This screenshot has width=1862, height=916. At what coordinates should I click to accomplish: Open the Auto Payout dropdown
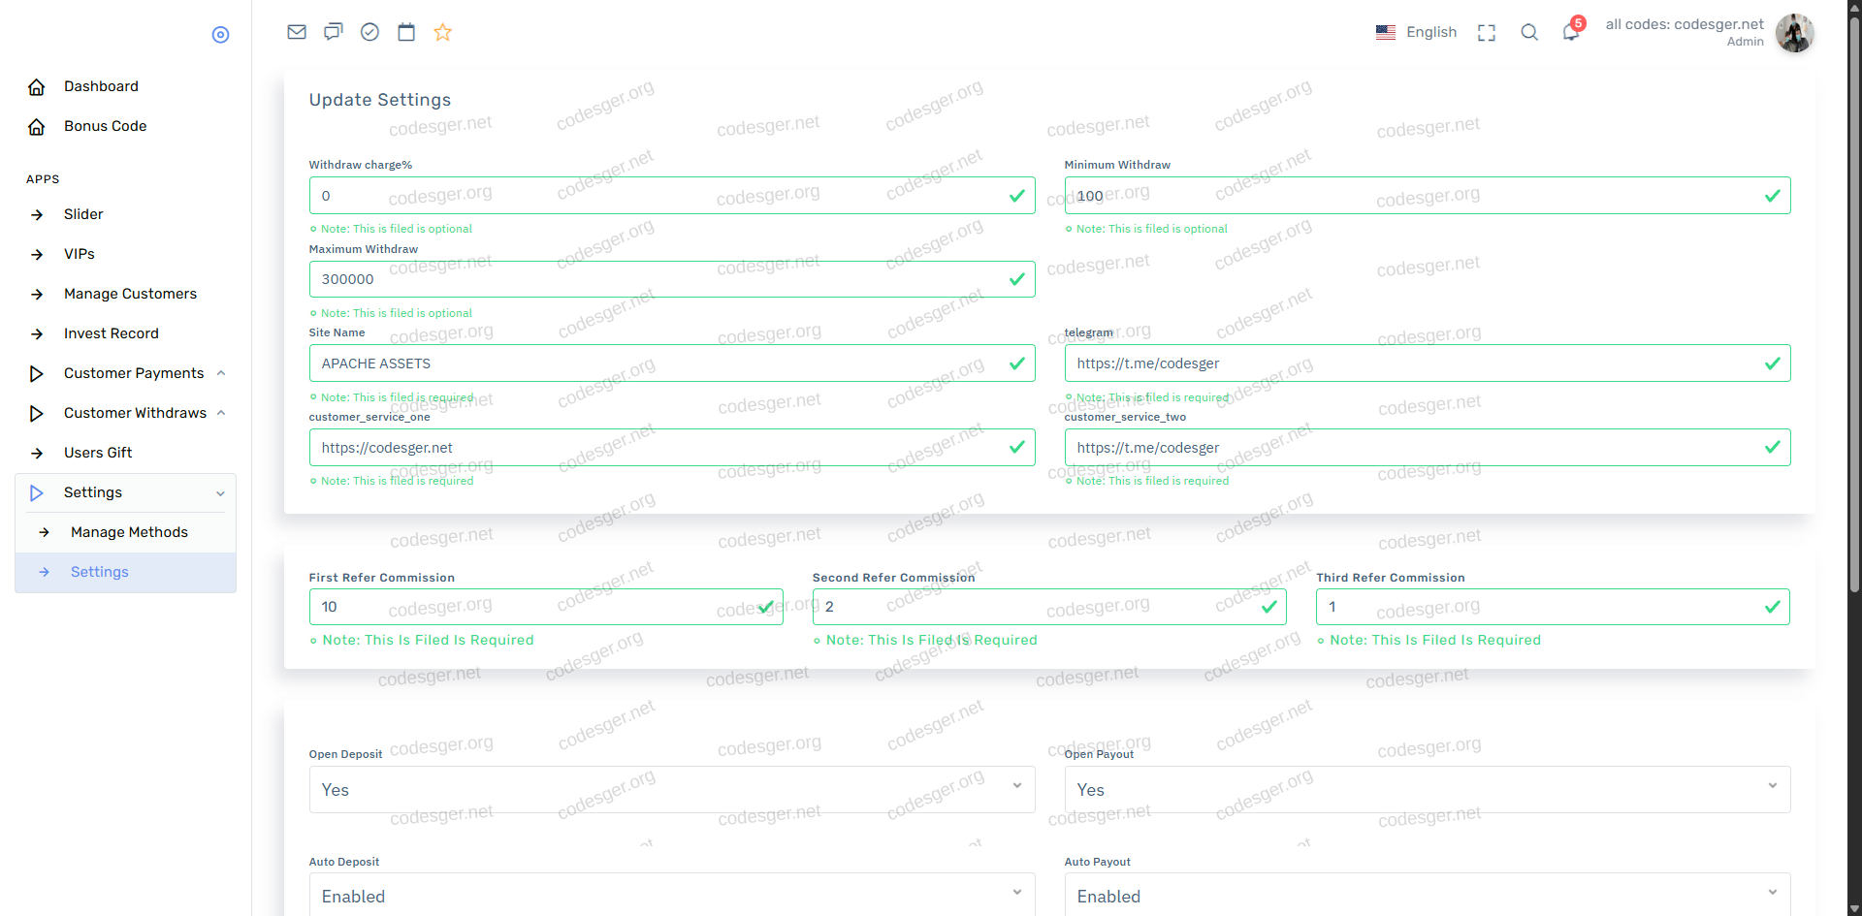(x=1427, y=896)
